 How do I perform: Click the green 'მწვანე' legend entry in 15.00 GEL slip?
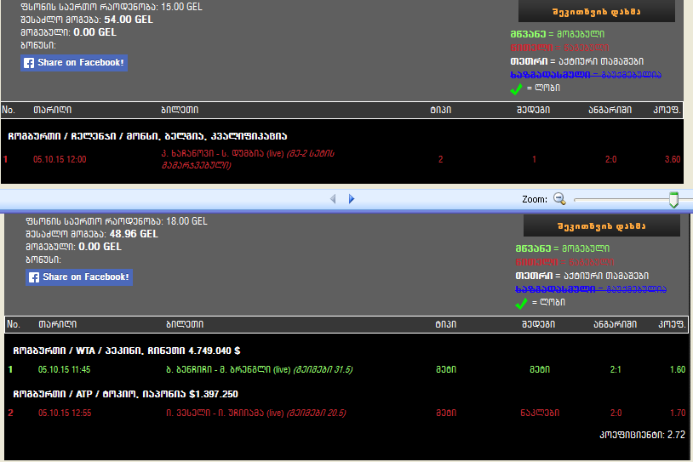pos(558,34)
